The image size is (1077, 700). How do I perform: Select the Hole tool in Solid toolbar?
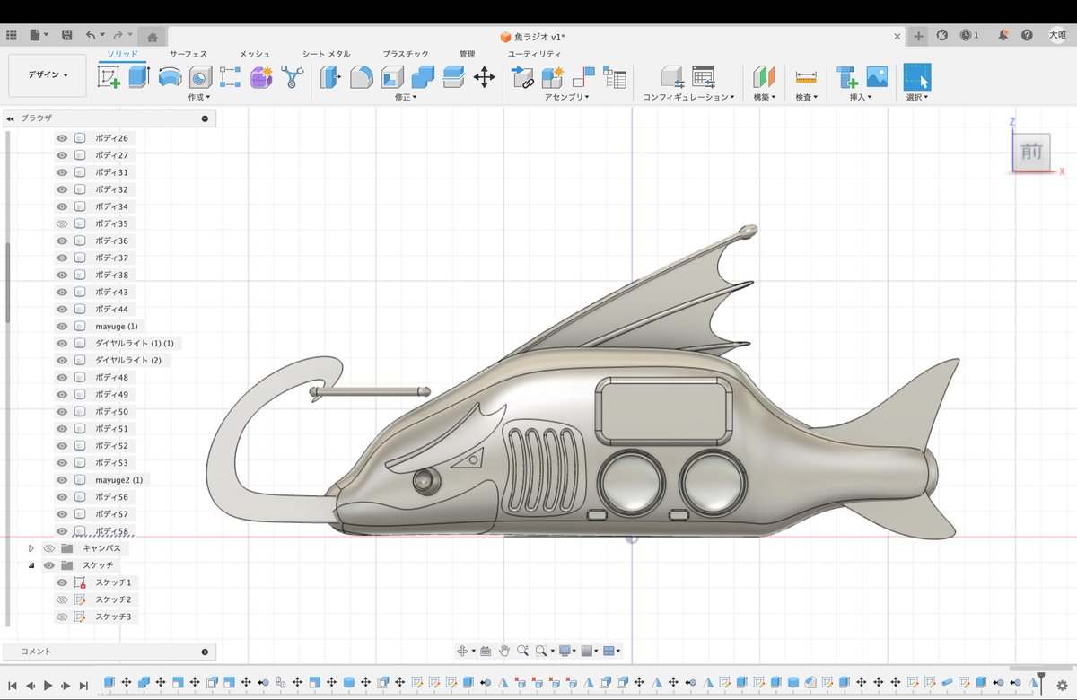pos(200,76)
